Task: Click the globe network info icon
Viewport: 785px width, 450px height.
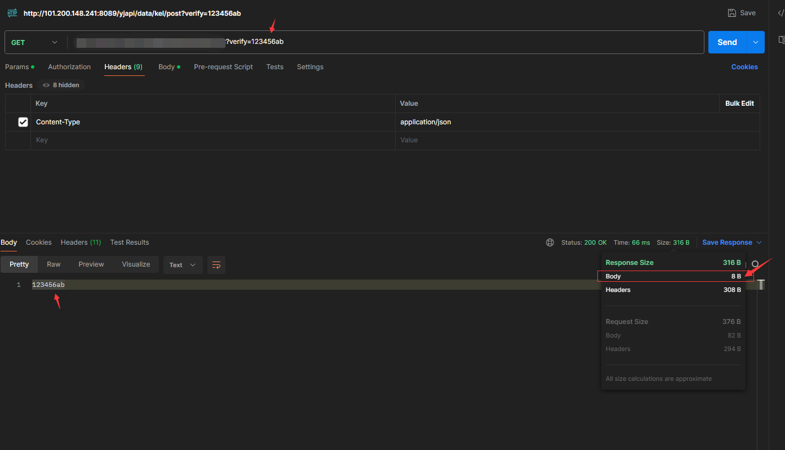Action: (550, 242)
